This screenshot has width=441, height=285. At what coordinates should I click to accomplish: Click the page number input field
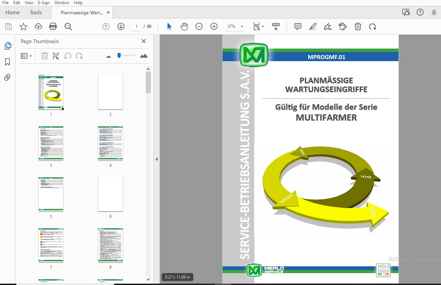(x=137, y=26)
